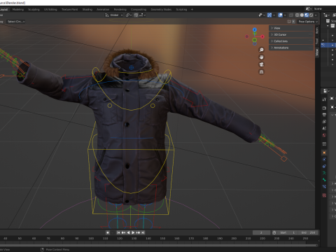This screenshot has height=252, width=336.
Task: Open the Object properties tab
Action: click(x=324, y=153)
